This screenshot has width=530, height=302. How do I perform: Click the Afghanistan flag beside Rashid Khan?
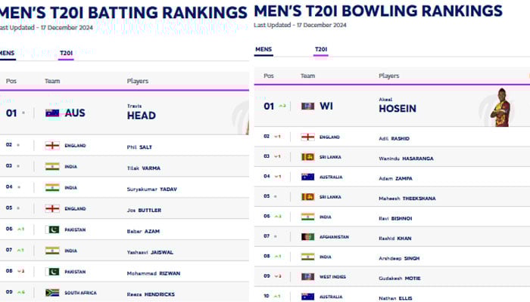coord(307,236)
